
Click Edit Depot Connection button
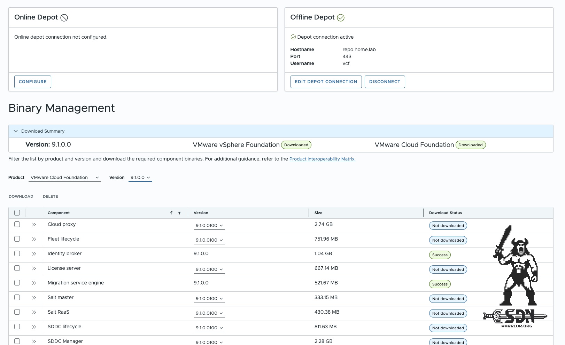(x=326, y=82)
